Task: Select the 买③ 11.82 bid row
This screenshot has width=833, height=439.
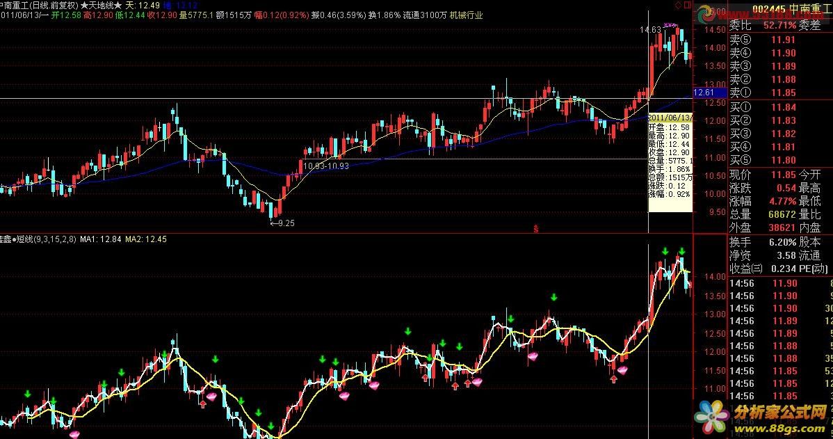Action: [x=763, y=134]
